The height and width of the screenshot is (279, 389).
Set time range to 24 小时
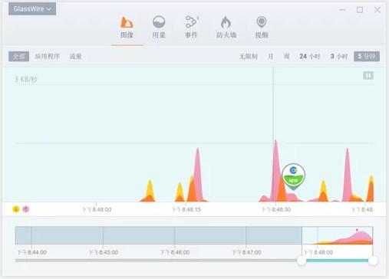tap(310, 57)
